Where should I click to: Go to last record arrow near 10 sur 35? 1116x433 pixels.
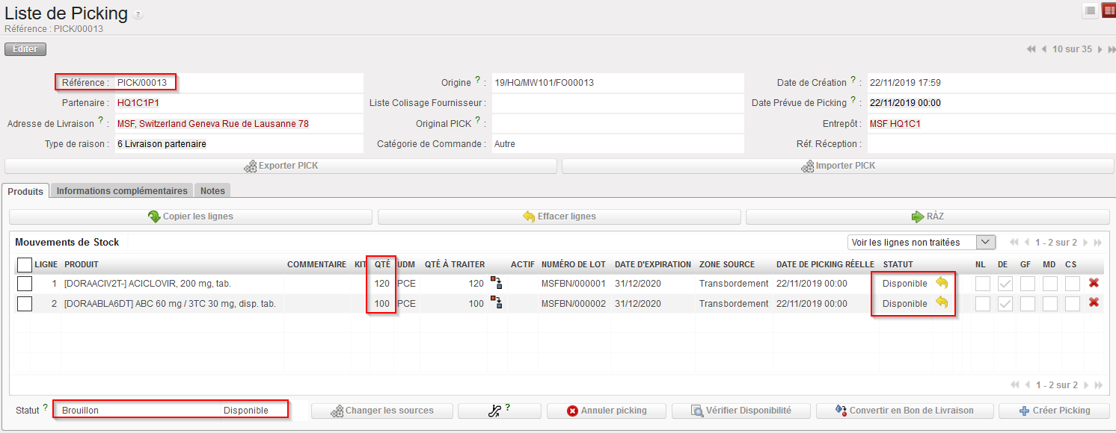tap(1112, 49)
